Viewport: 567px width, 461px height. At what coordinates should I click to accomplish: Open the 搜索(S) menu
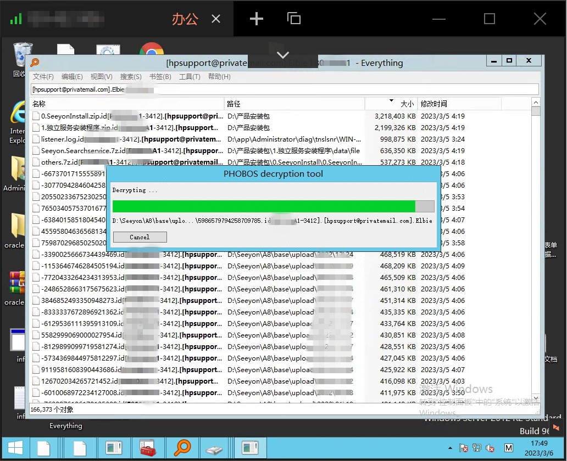[131, 77]
